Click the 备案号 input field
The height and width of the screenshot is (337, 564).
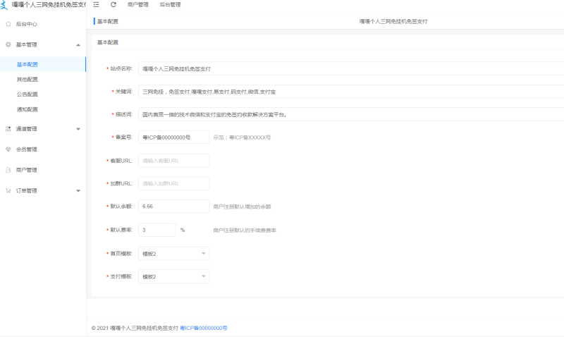pyautogui.click(x=173, y=137)
